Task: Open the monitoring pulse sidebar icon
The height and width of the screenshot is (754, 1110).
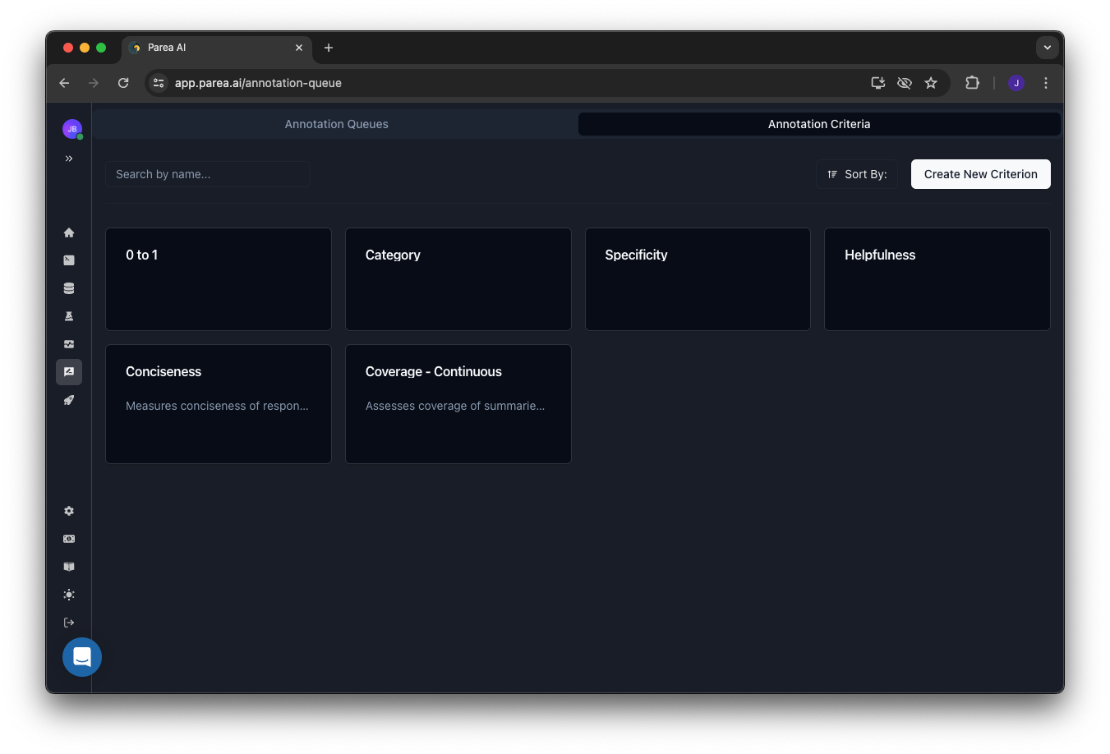Action: pos(69,344)
